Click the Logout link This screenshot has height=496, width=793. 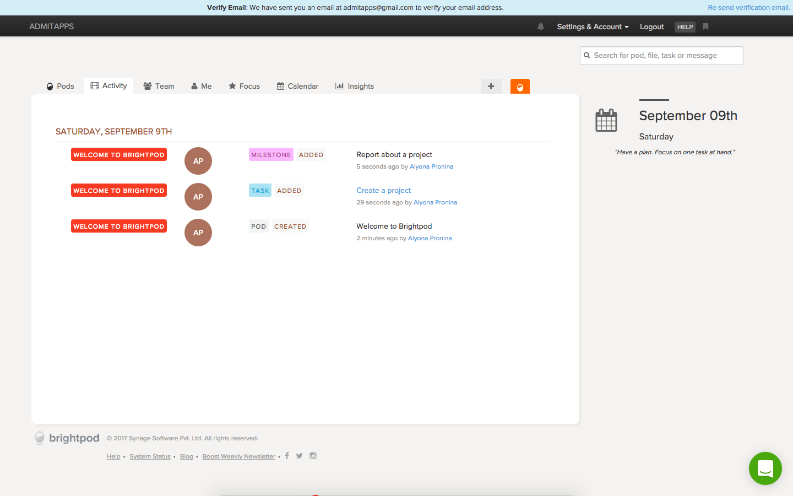click(x=651, y=26)
